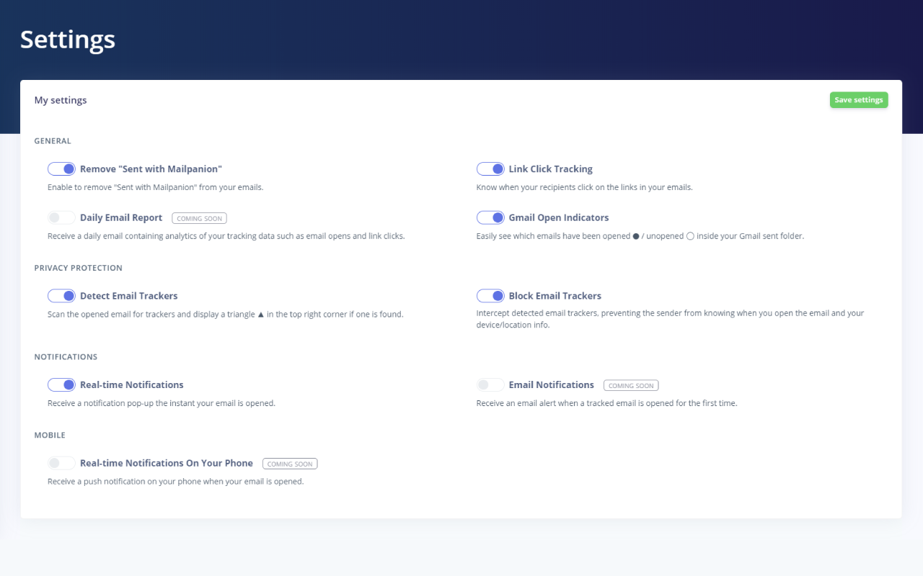Click the "Block Email Trackers" label
Image resolution: width=923 pixels, height=576 pixels.
click(555, 296)
